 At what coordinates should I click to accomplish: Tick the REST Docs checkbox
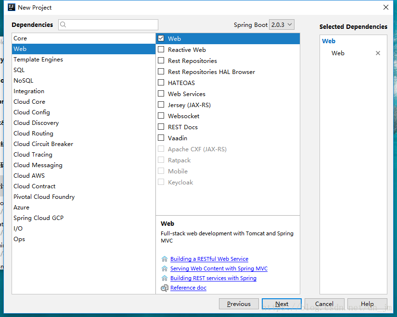pos(161,127)
